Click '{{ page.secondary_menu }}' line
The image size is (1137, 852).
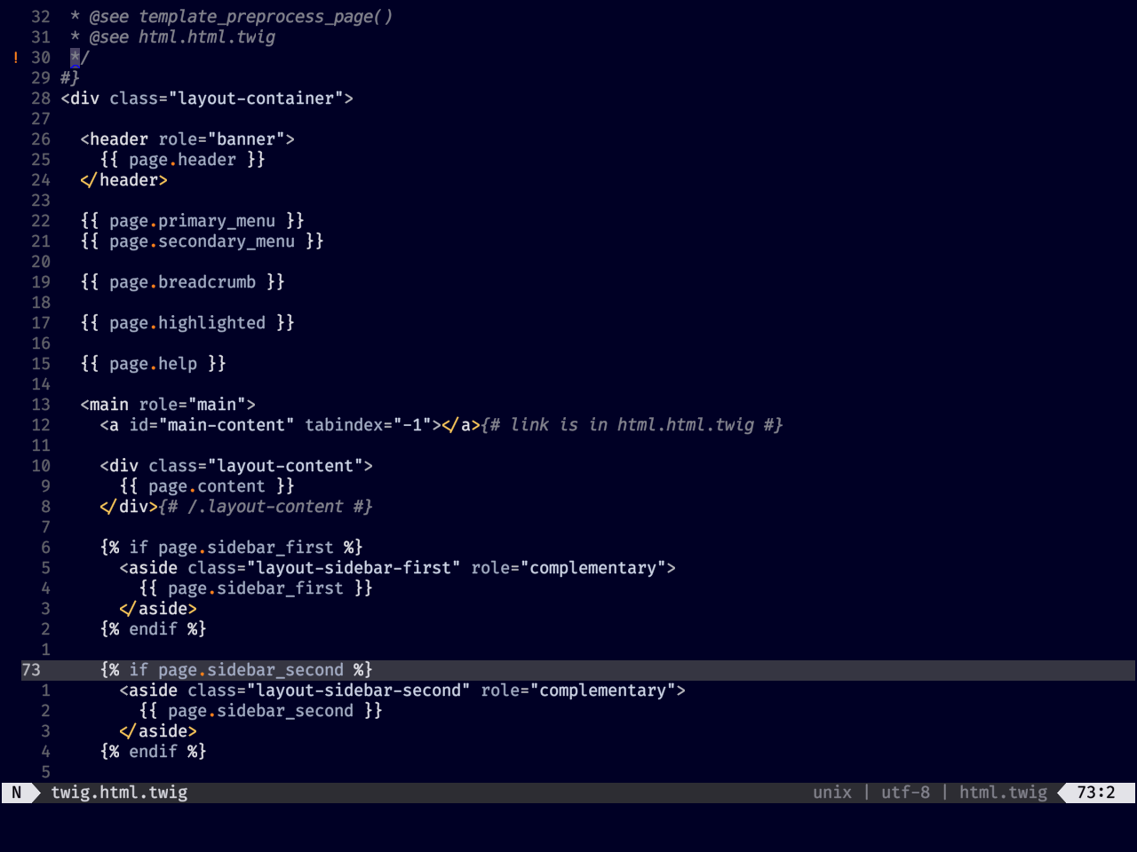202,241
